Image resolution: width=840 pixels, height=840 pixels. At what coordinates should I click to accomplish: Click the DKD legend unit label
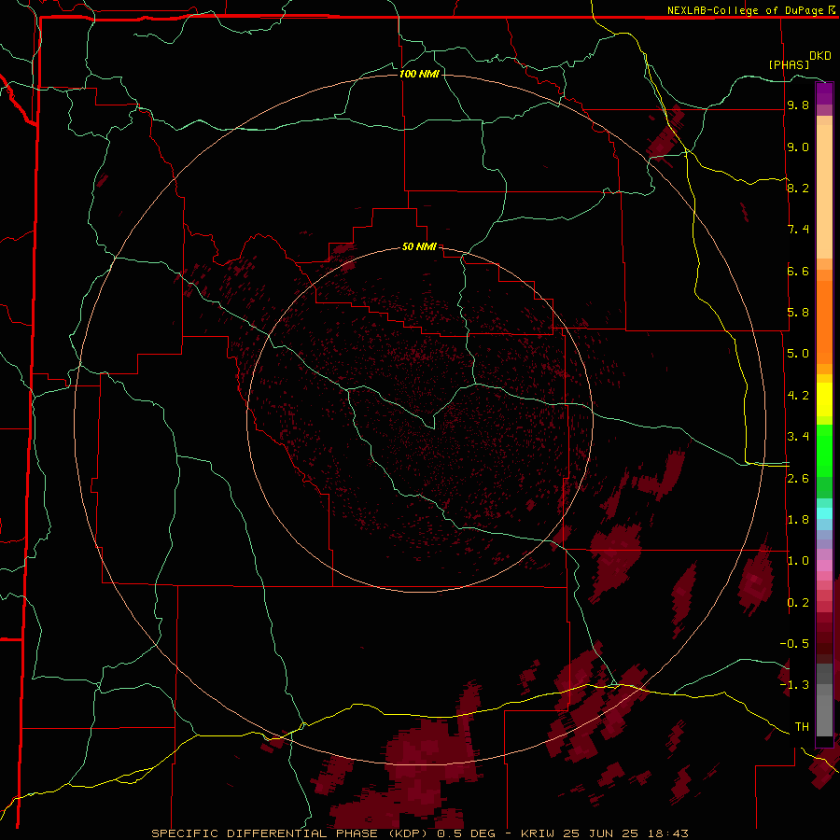(x=820, y=56)
